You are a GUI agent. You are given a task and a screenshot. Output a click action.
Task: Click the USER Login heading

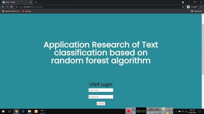pos(101,85)
